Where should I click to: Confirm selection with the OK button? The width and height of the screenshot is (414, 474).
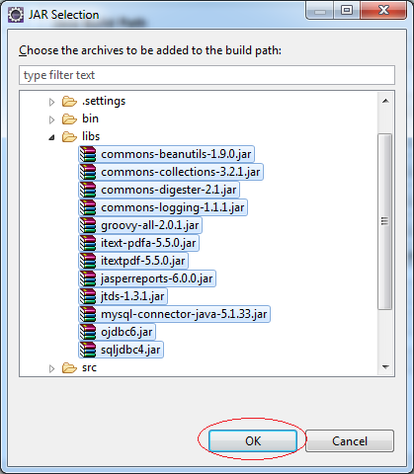[x=253, y=440]
